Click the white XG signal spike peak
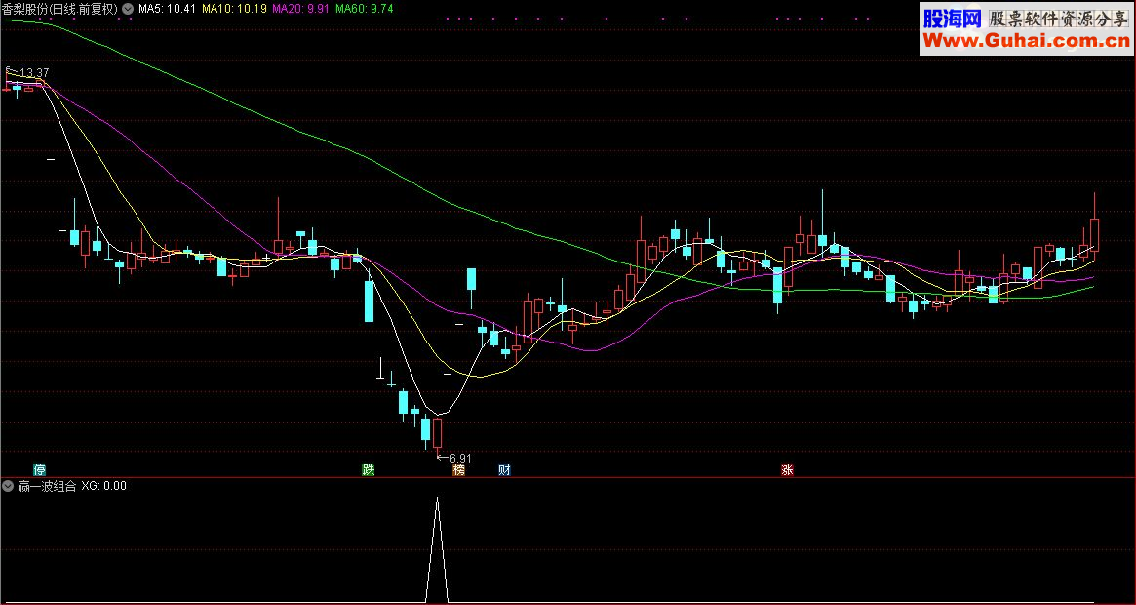This screenshot has height=605, width=1136. click(x=437, y=499)
